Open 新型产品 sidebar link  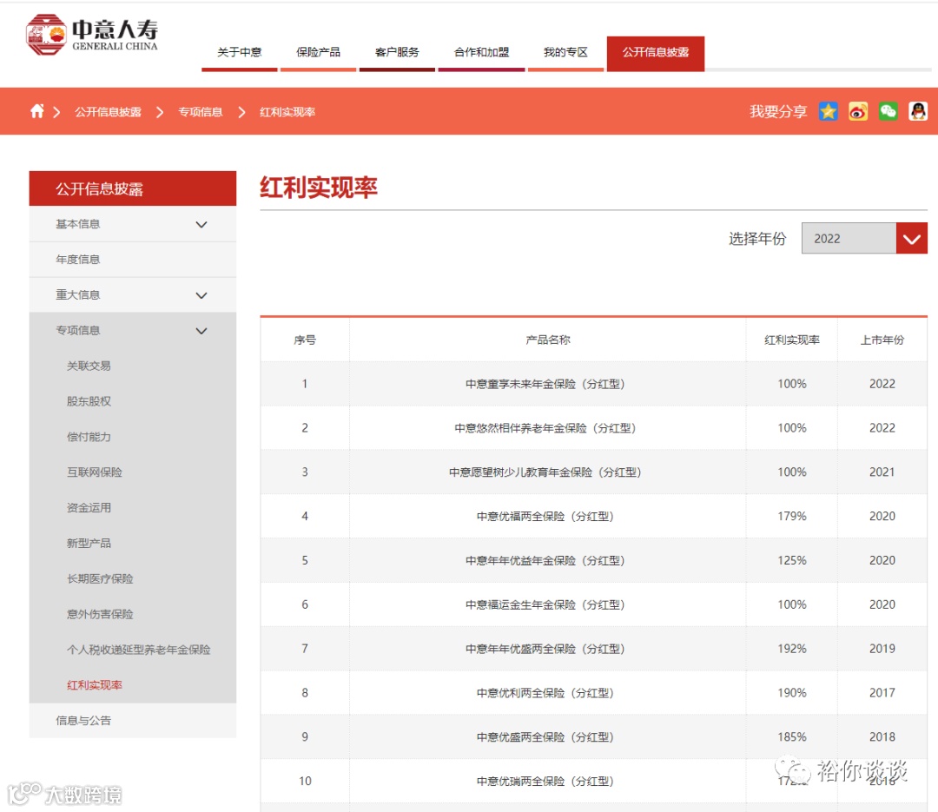pyautogui.click(x=89, y=544)
